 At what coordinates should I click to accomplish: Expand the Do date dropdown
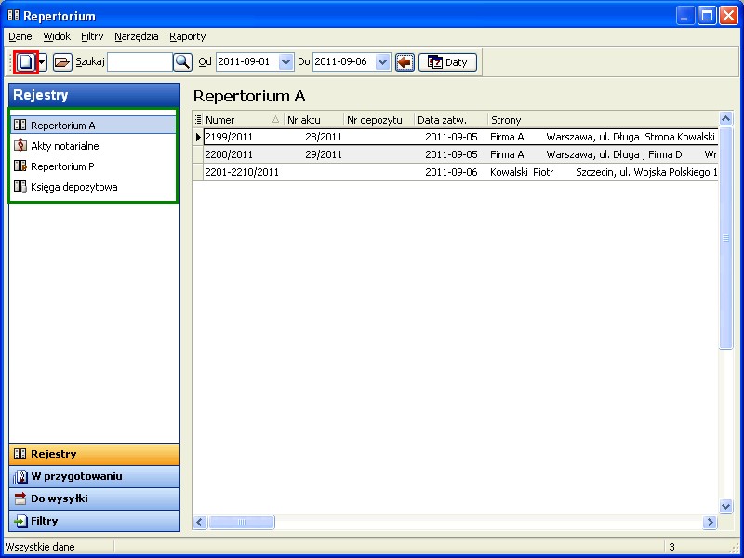(x=382, y=62)
